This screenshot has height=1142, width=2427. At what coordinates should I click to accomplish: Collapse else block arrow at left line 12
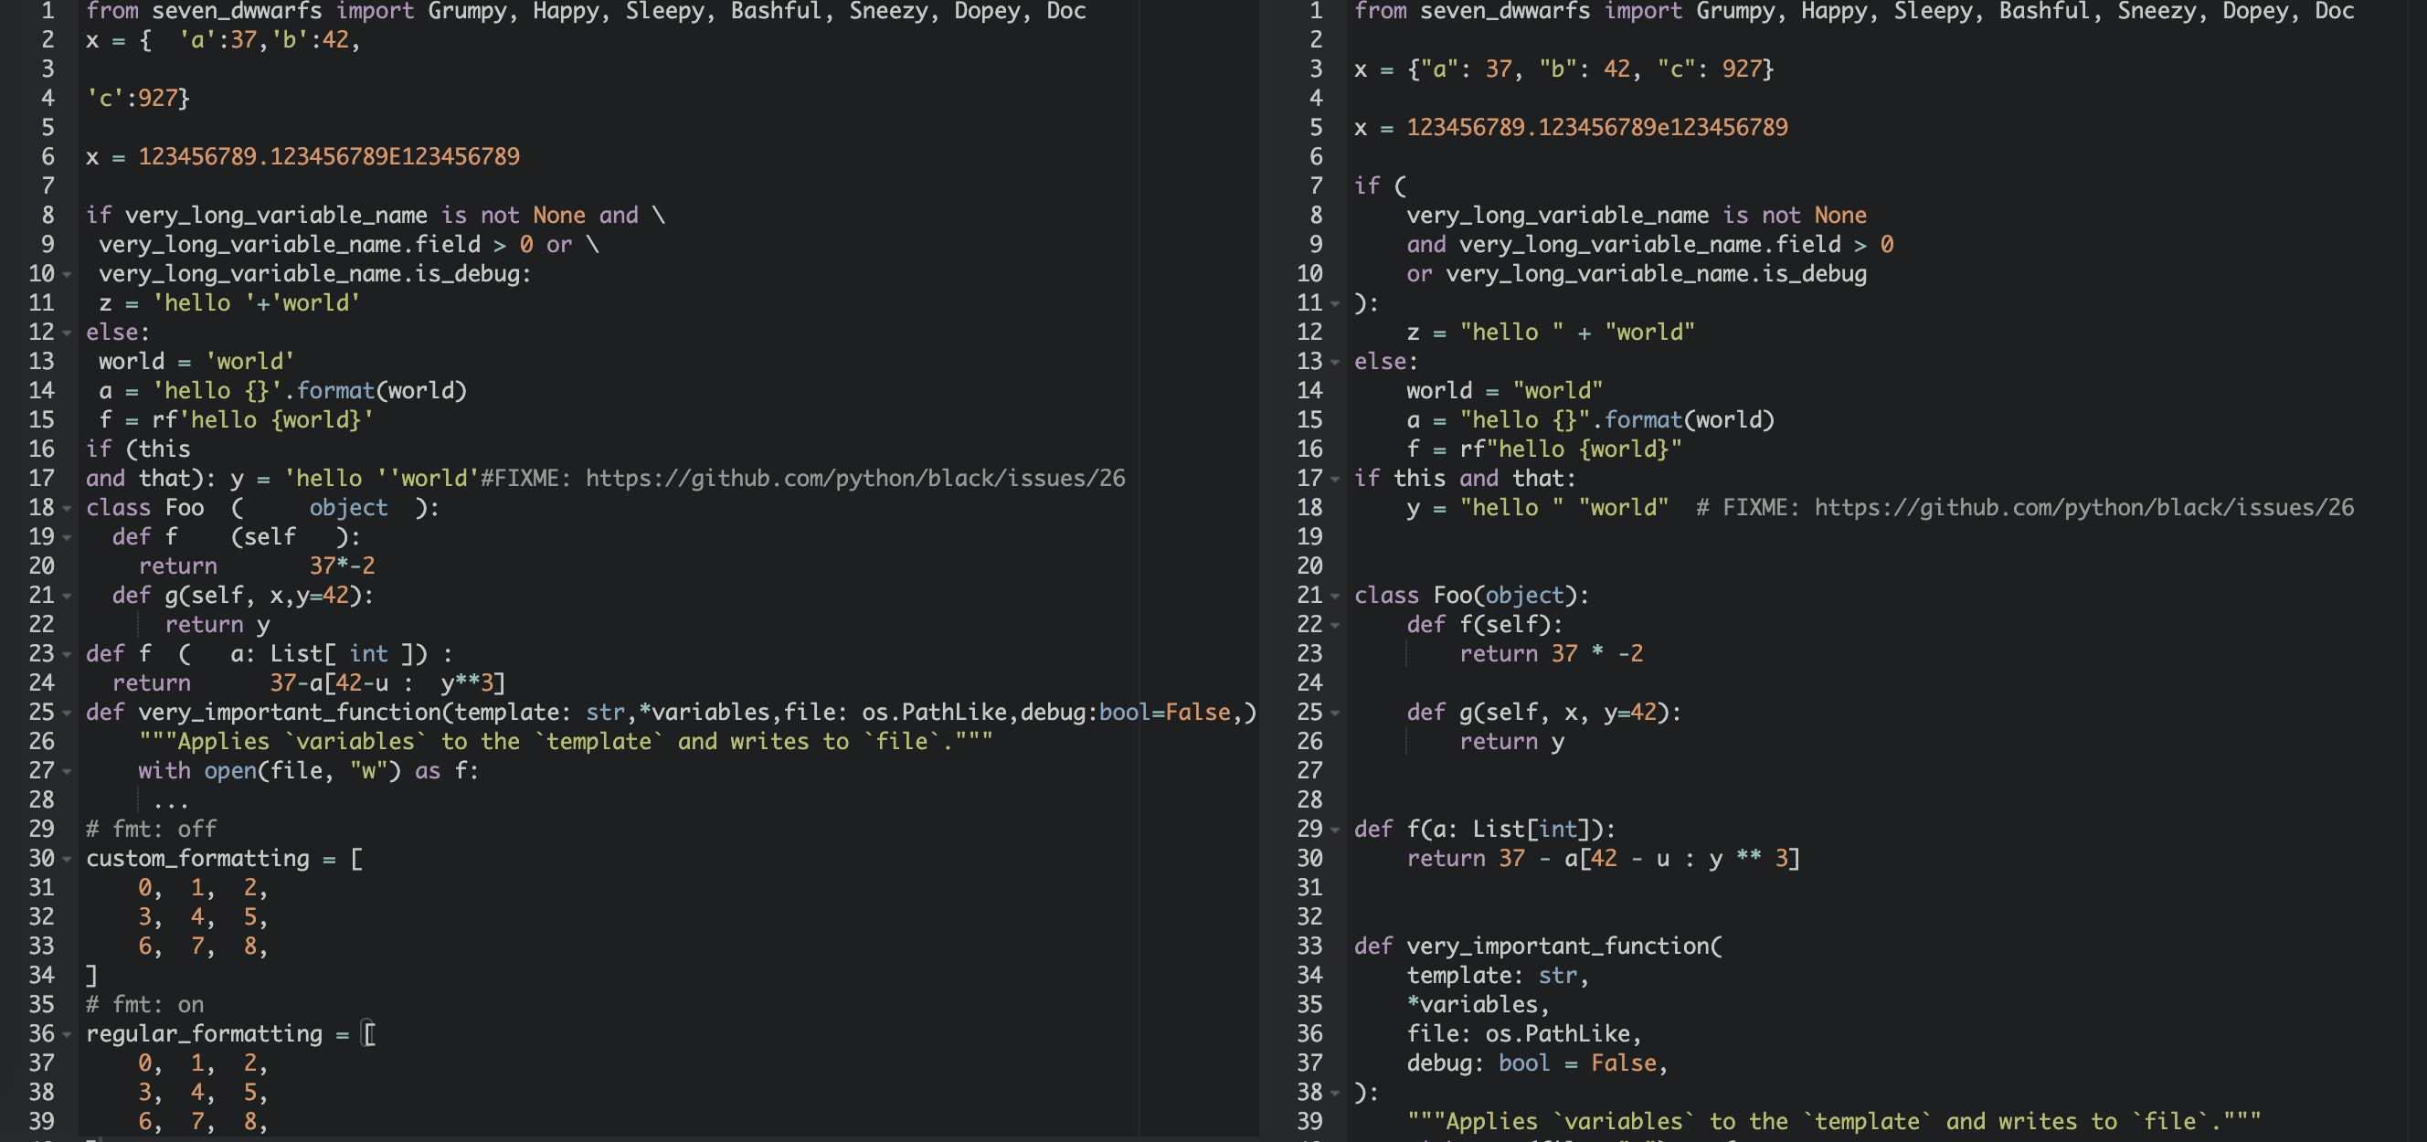tap(67, 333)
